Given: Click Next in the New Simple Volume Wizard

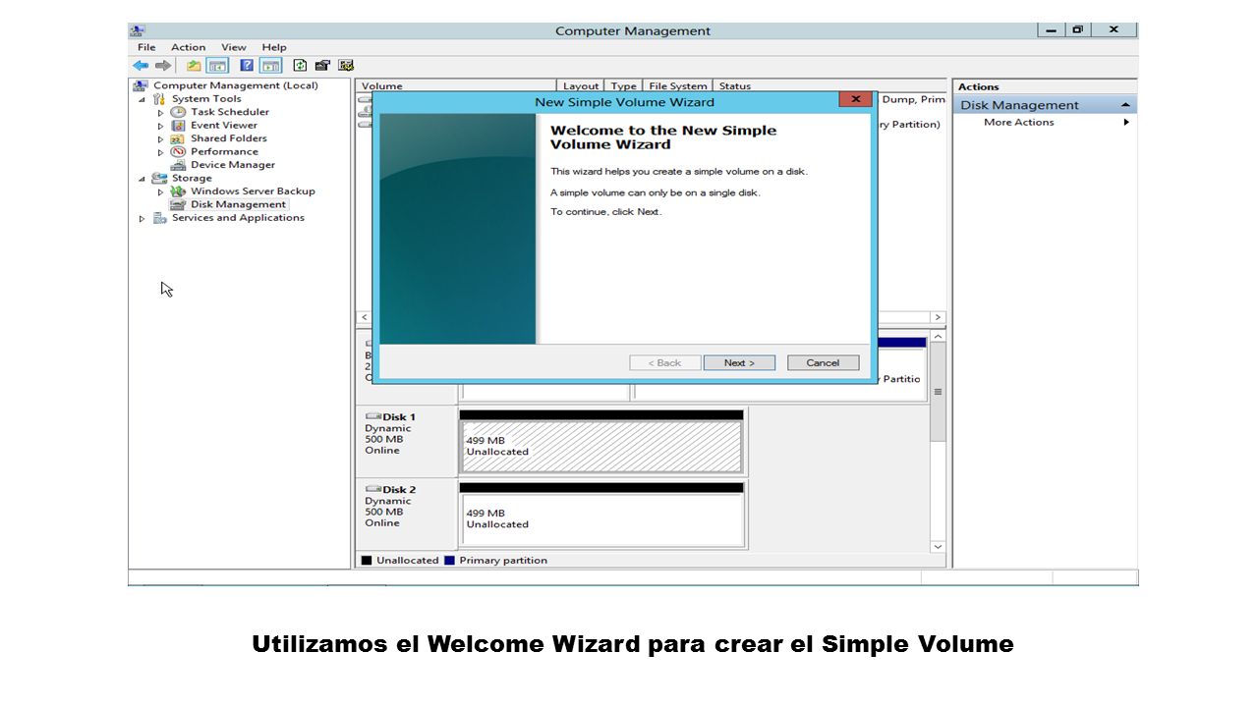Looking at the screenshot, I should [x=739, y=363].
